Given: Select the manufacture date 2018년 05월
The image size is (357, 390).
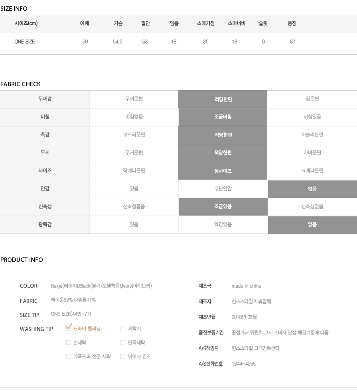Looking at the screenshot, I should [x=244, y=317].
